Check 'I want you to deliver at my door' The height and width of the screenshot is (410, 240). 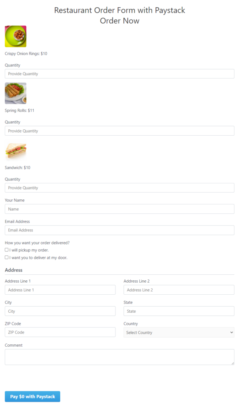pyautogui.click(x=6, y=257)
